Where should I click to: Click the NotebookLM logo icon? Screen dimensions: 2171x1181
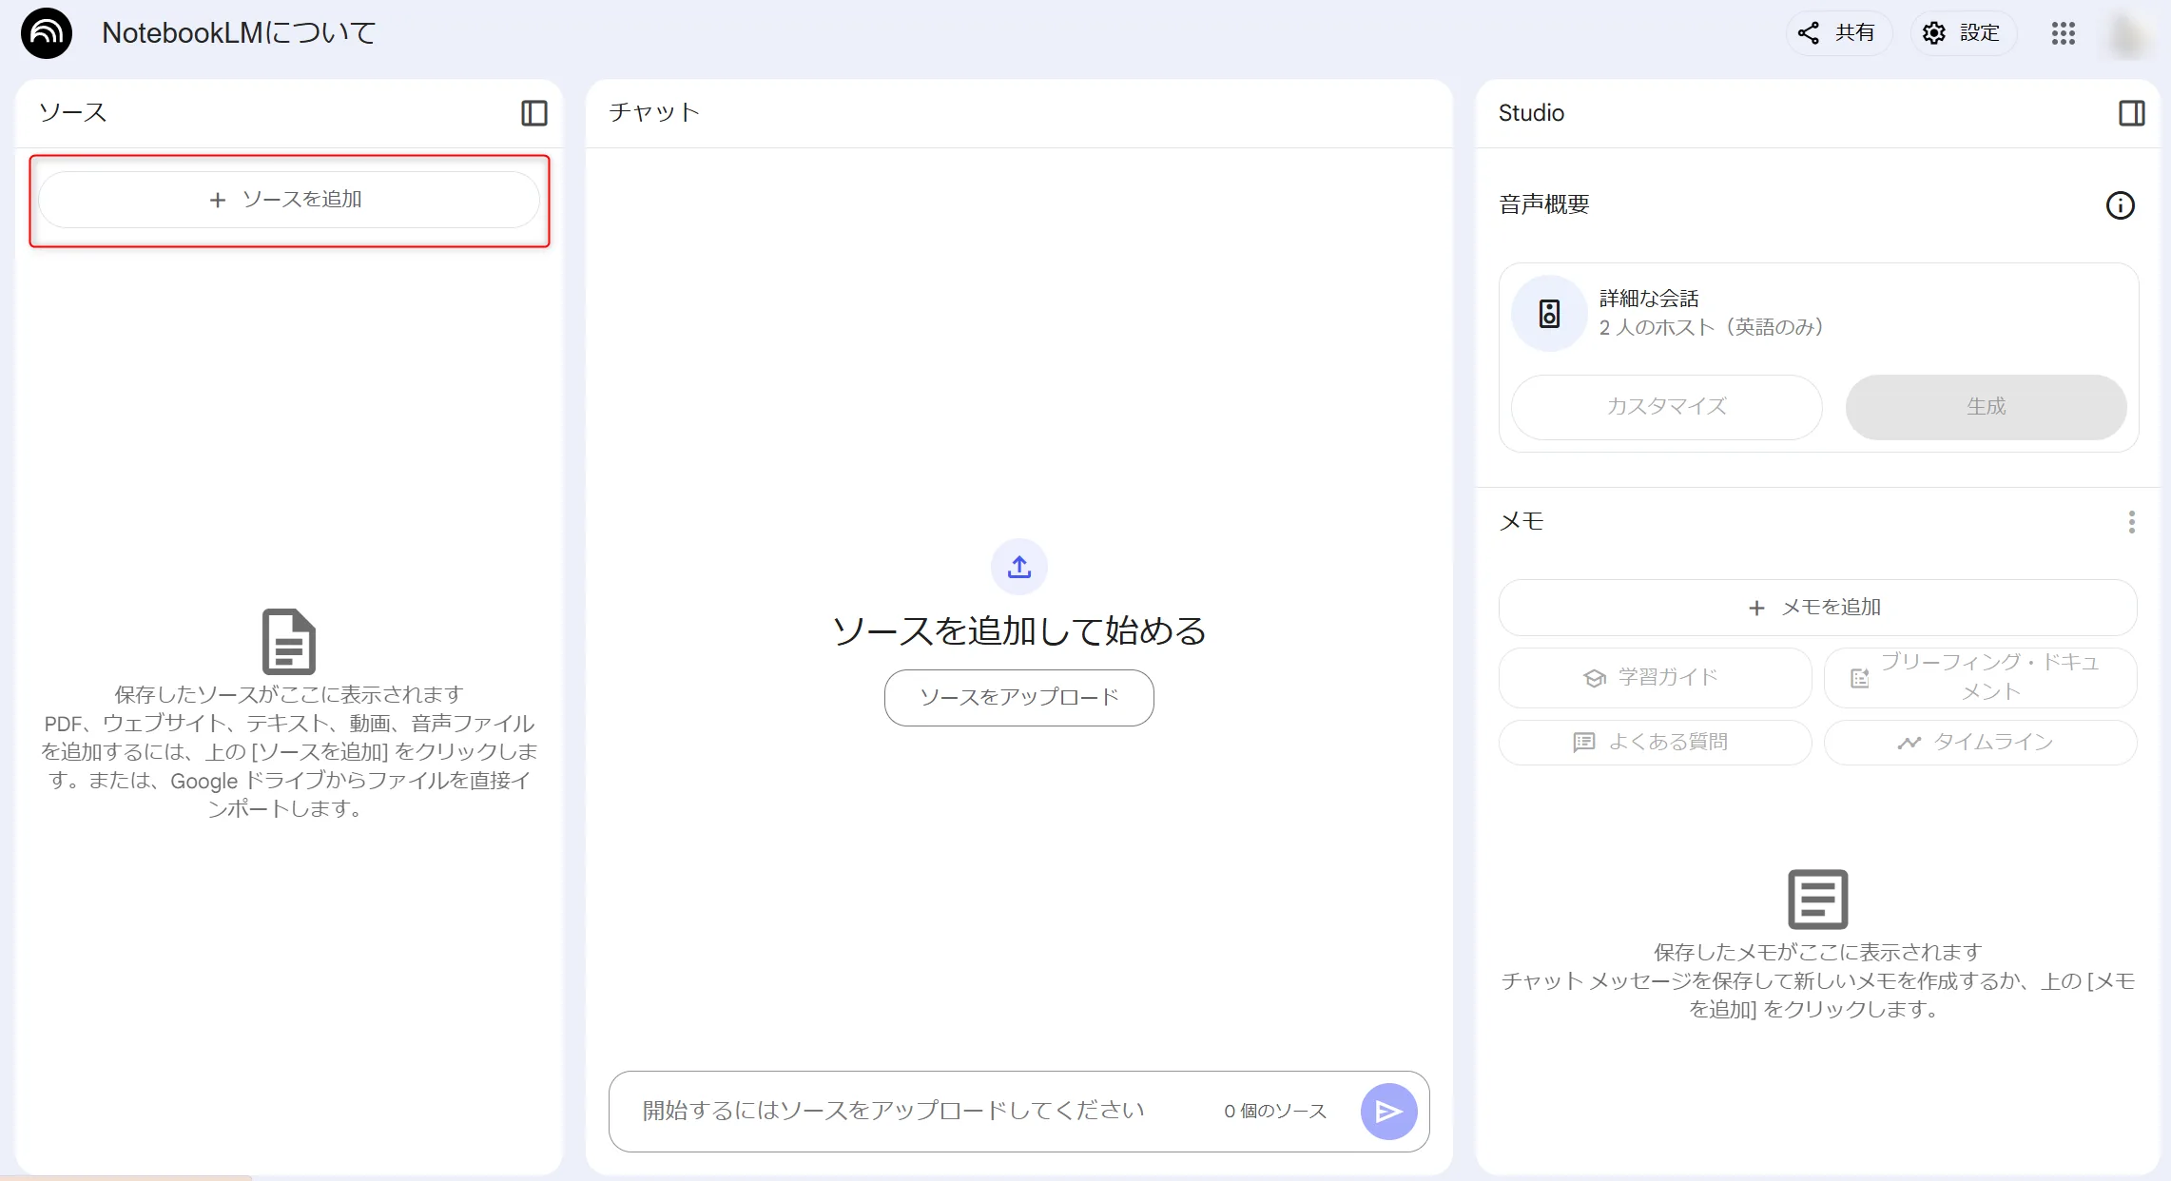47,33
